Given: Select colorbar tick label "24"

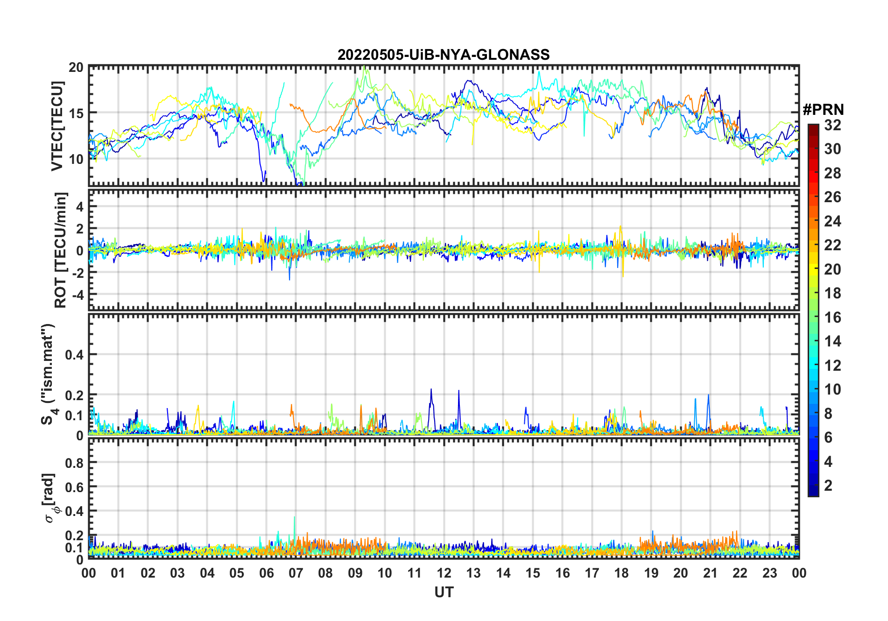Looking at the screenshot, I should (832, 221).
